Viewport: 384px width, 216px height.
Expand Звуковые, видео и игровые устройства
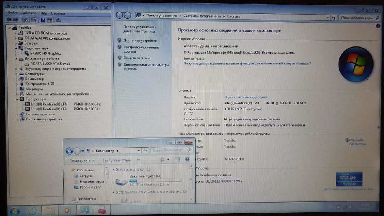(x=16, y=69)
